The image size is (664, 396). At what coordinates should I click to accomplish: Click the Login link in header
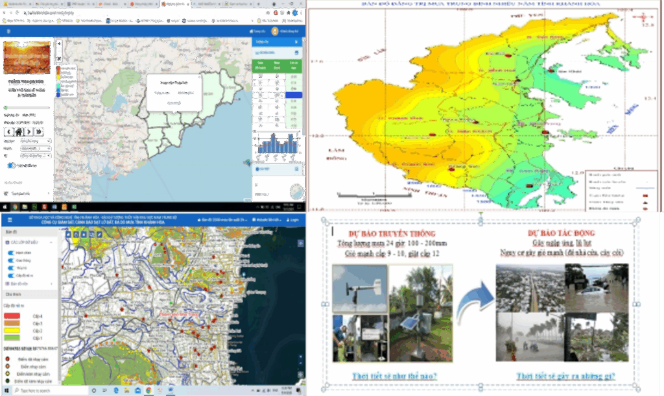[293, 220]
